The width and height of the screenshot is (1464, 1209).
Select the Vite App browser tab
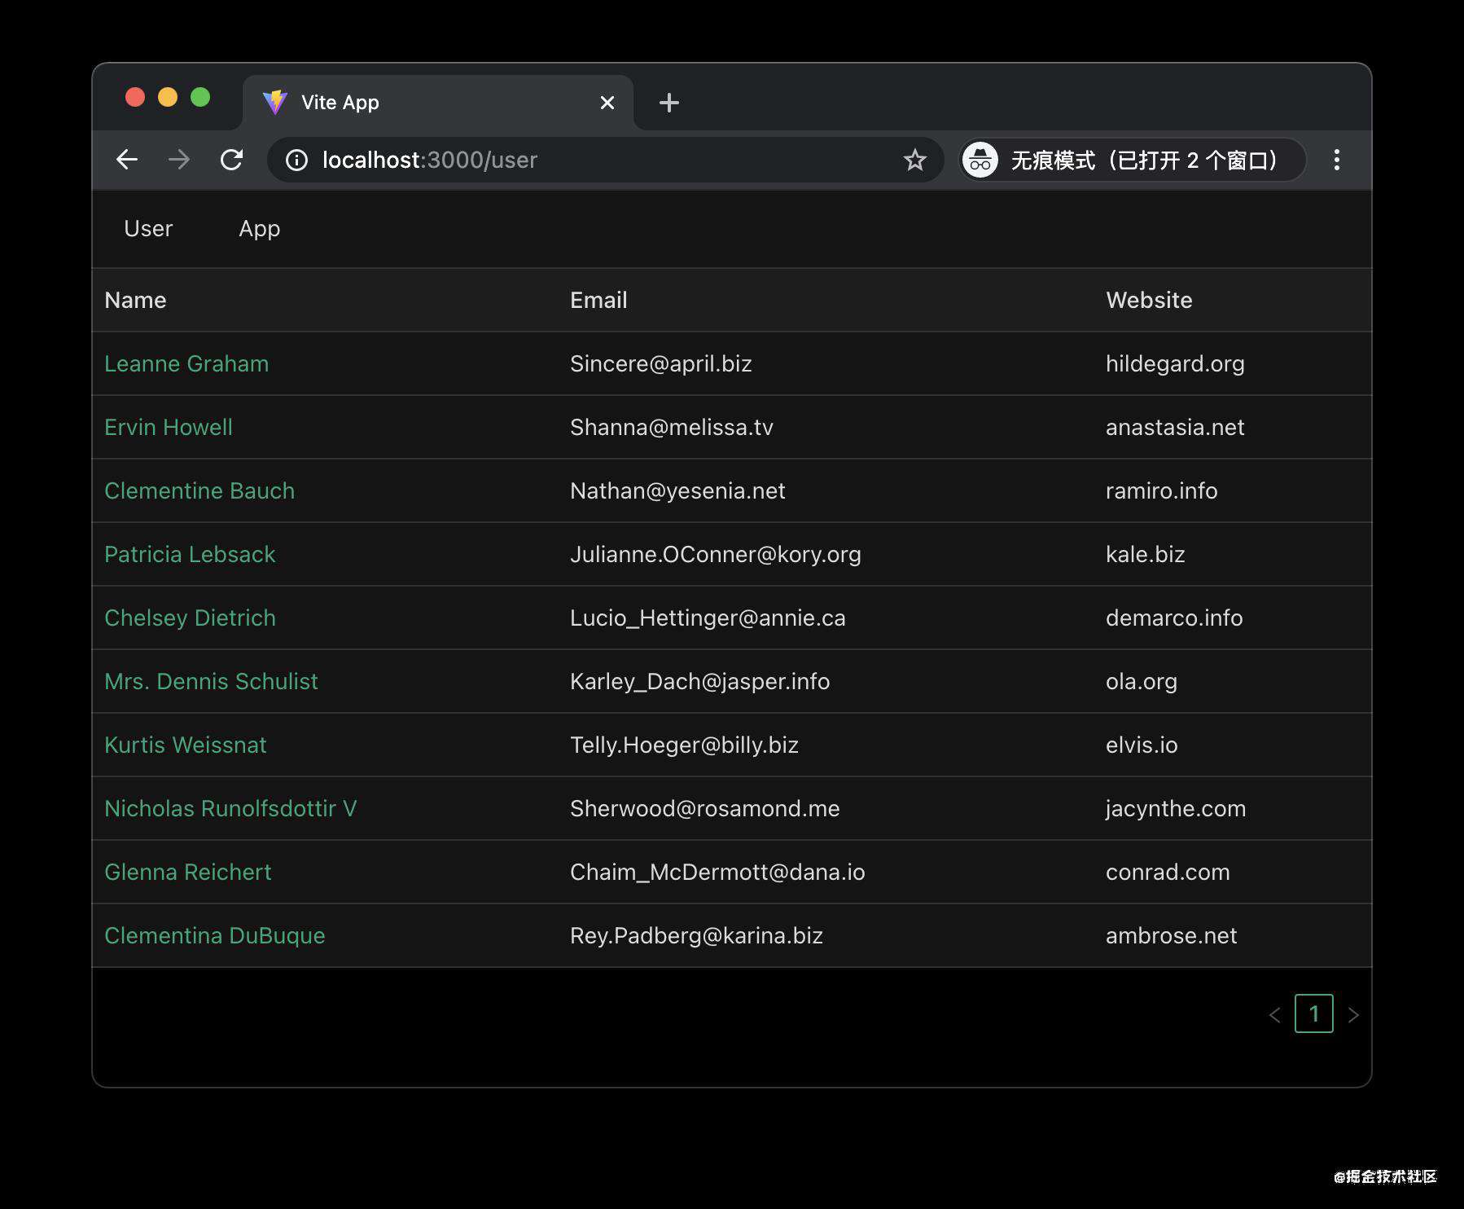(438, 103)
